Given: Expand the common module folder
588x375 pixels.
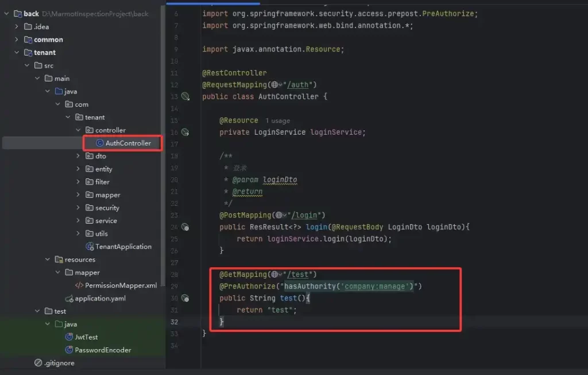Looking at the screenshot, I should point(17,40).
